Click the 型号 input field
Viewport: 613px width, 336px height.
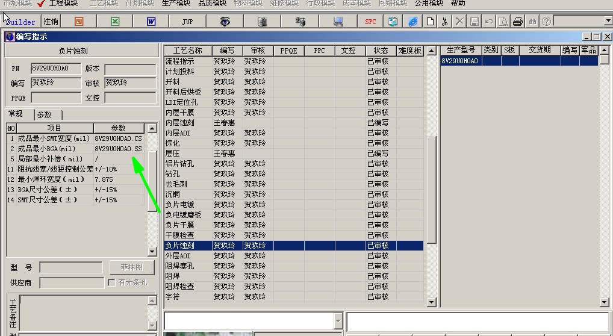(x=71, y=267)
